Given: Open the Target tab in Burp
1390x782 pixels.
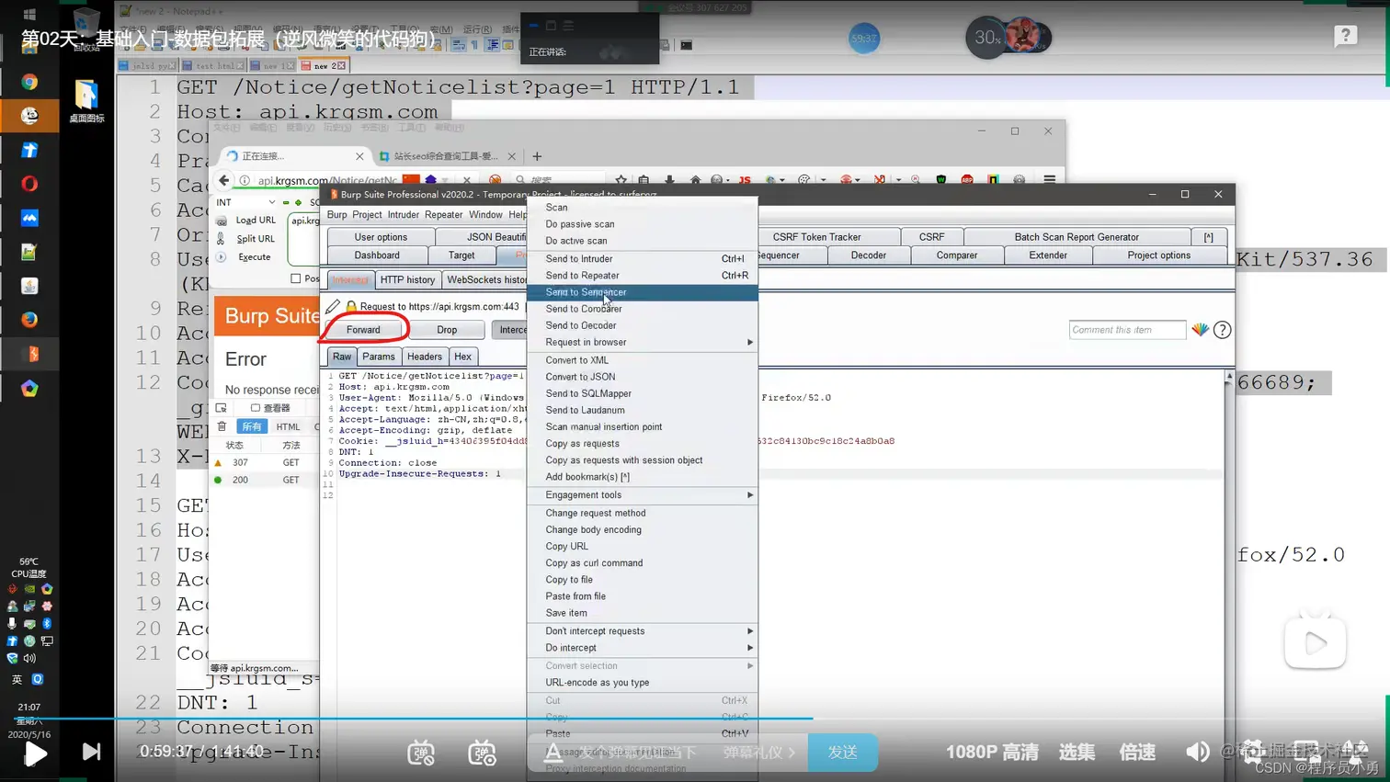Looking at the screenshot, I should pos(461,255).
